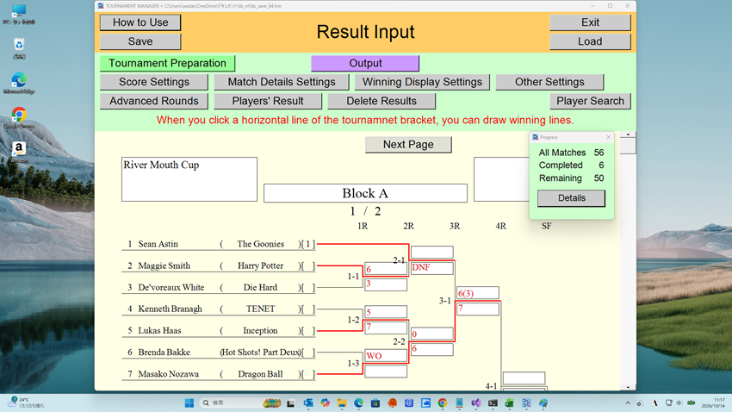Open Microsoft Store from taskbar
The width and height of the screenshot is (732, 412).
pos(375,403)
